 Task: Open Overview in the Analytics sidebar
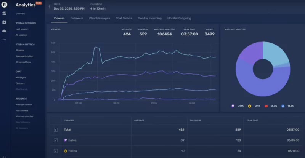(20, 14)
